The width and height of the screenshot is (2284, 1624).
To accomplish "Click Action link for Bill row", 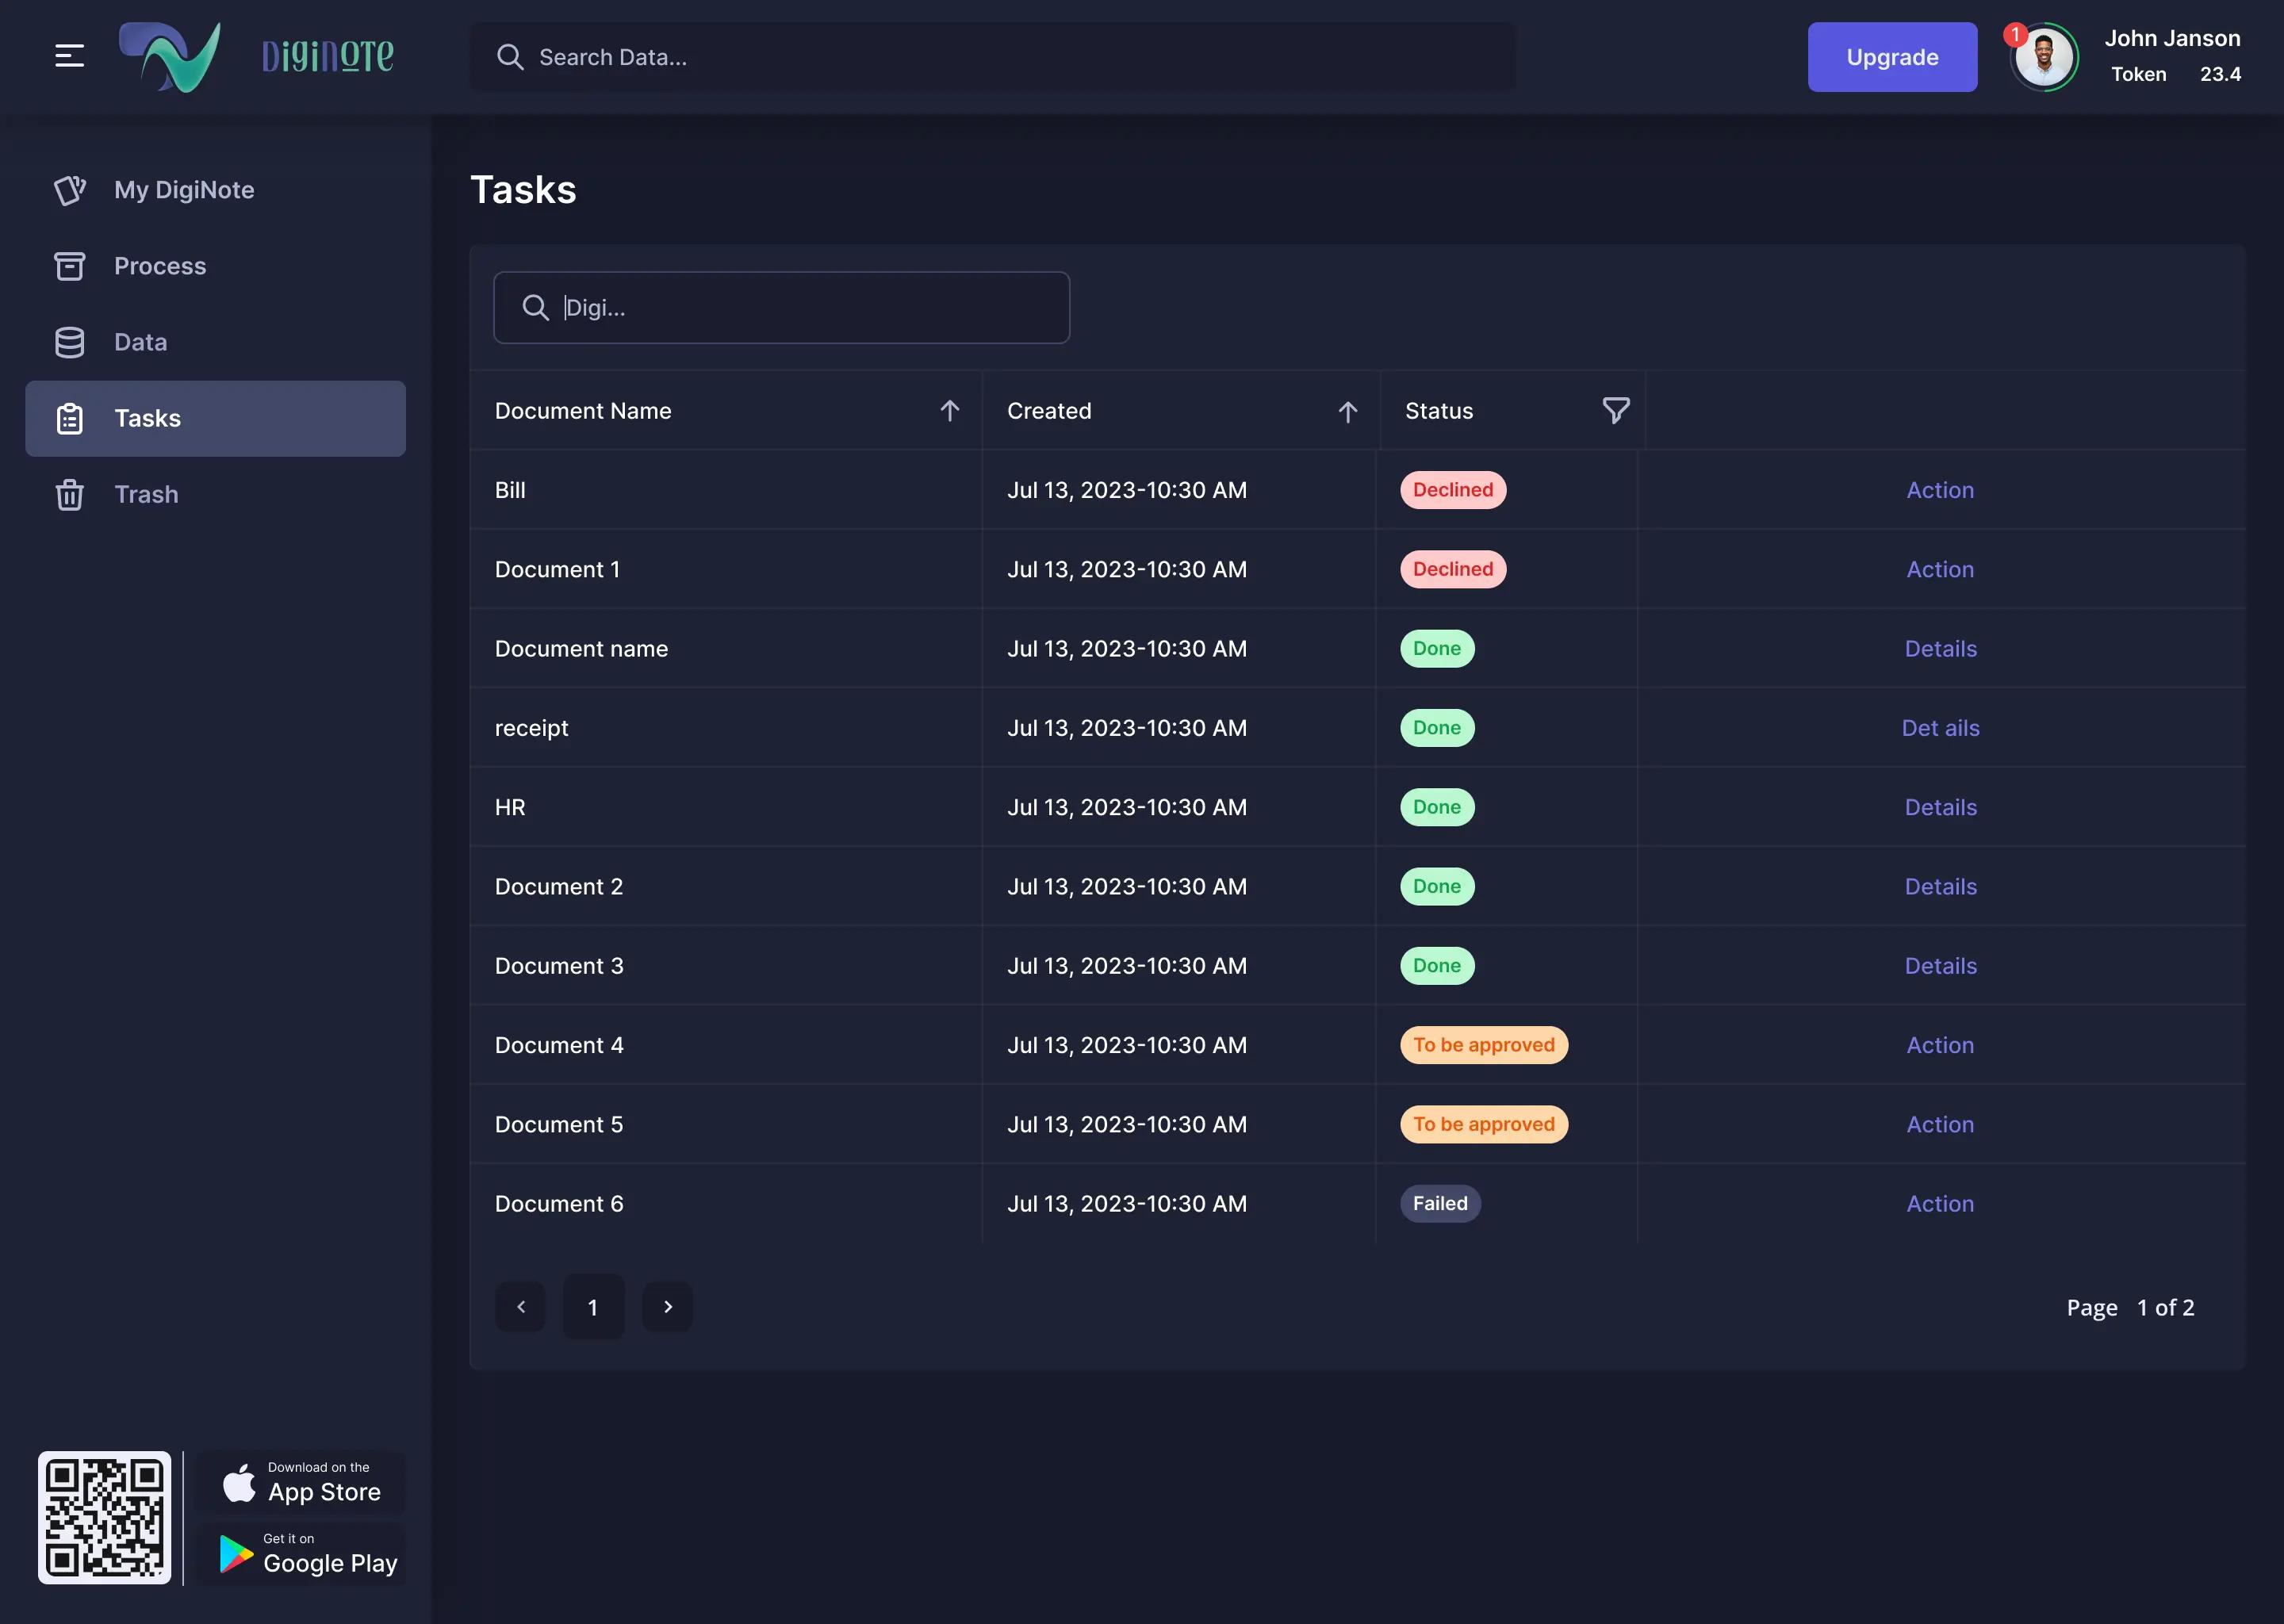I will [1939, 490].
